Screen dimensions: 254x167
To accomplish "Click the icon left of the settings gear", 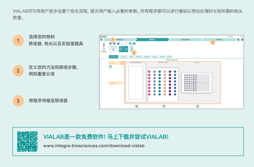I will (238, 40).
